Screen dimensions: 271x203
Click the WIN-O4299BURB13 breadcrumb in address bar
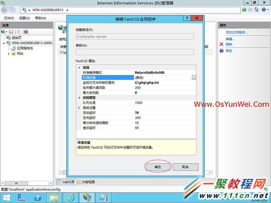click(48, 10)
